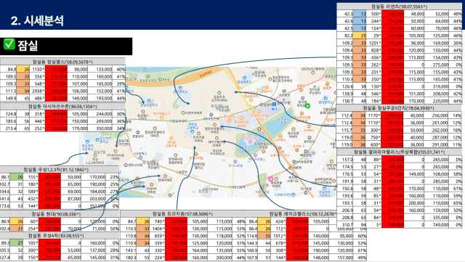Select the red 223,000 cell in 잠실엘스
This screenshot has height=262, width=465.
tap(57, 70)
